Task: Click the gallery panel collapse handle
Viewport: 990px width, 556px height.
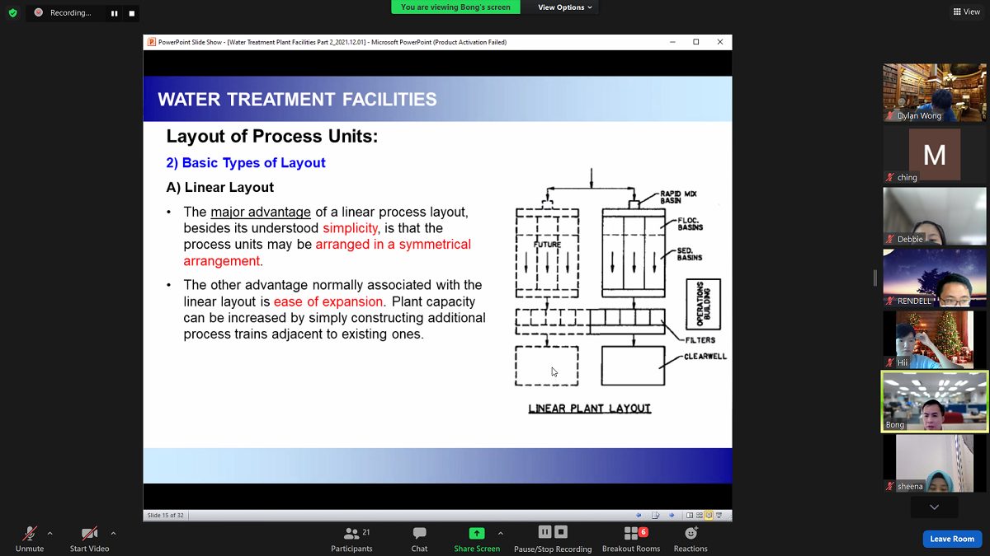Action: (x=875, y=278)
